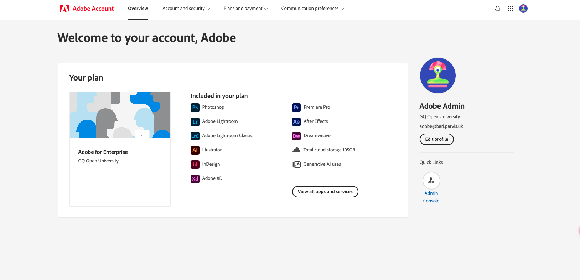
Task: Click the Lightroom Lr icon
Action: click(195, 121)
